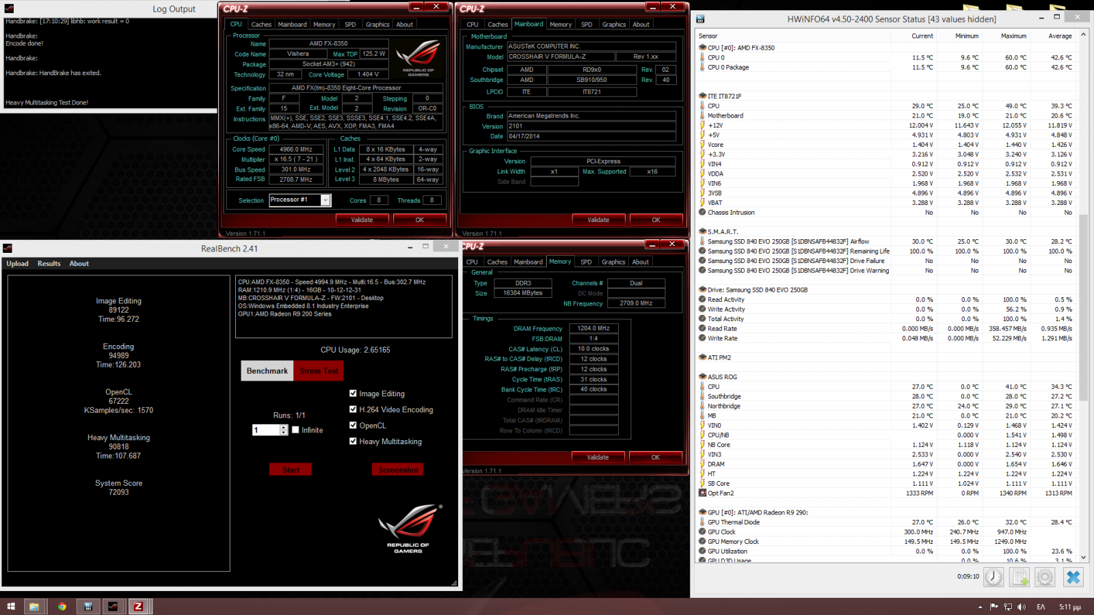The width and height of the screenshot is (1094, 615).
Task: Open File Explorer from taskbar
Action: pos(34,606)
